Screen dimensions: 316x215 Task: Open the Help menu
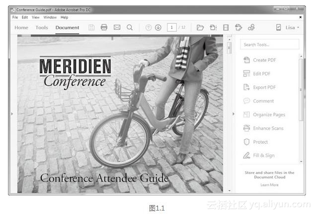(64, 17)
